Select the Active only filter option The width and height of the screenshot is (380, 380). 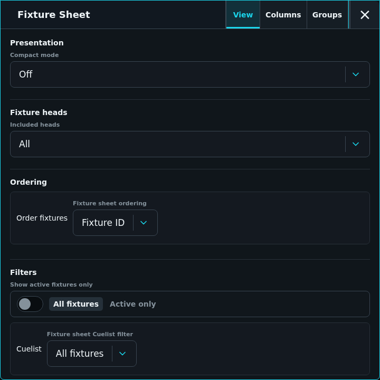pyautogui.click(x=133, y=304)
